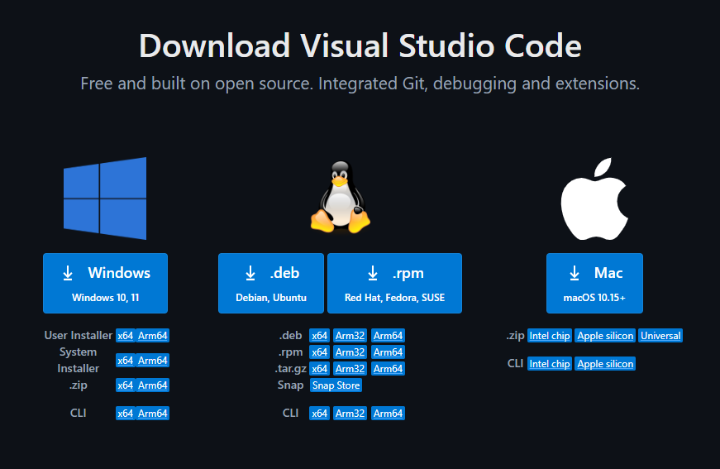Image resolution: width=720 pixels, height=469 pixels.
Task: Download VS Code for Mac macOS 10.15+
Action: coord(594,283)
